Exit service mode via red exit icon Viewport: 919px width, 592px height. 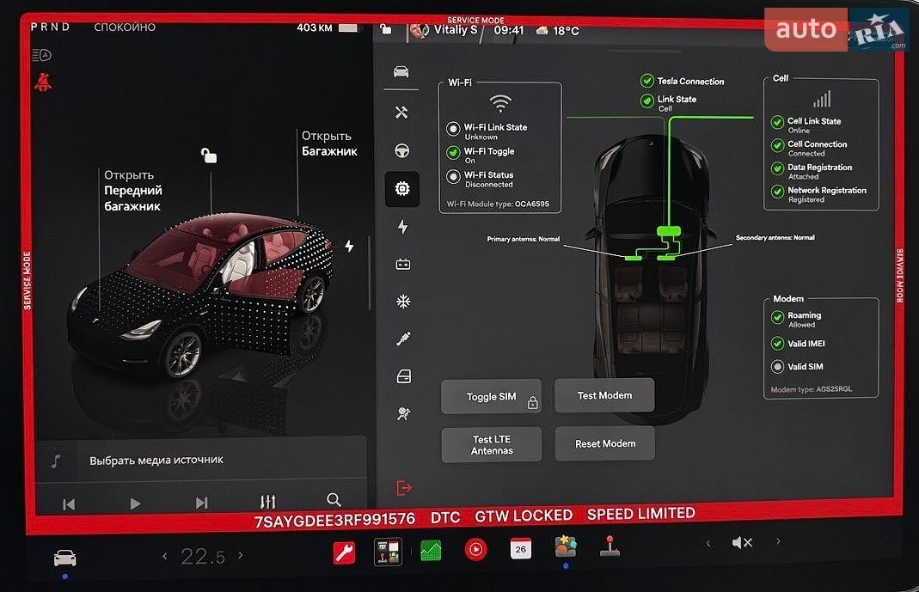[x=404, y=488]
